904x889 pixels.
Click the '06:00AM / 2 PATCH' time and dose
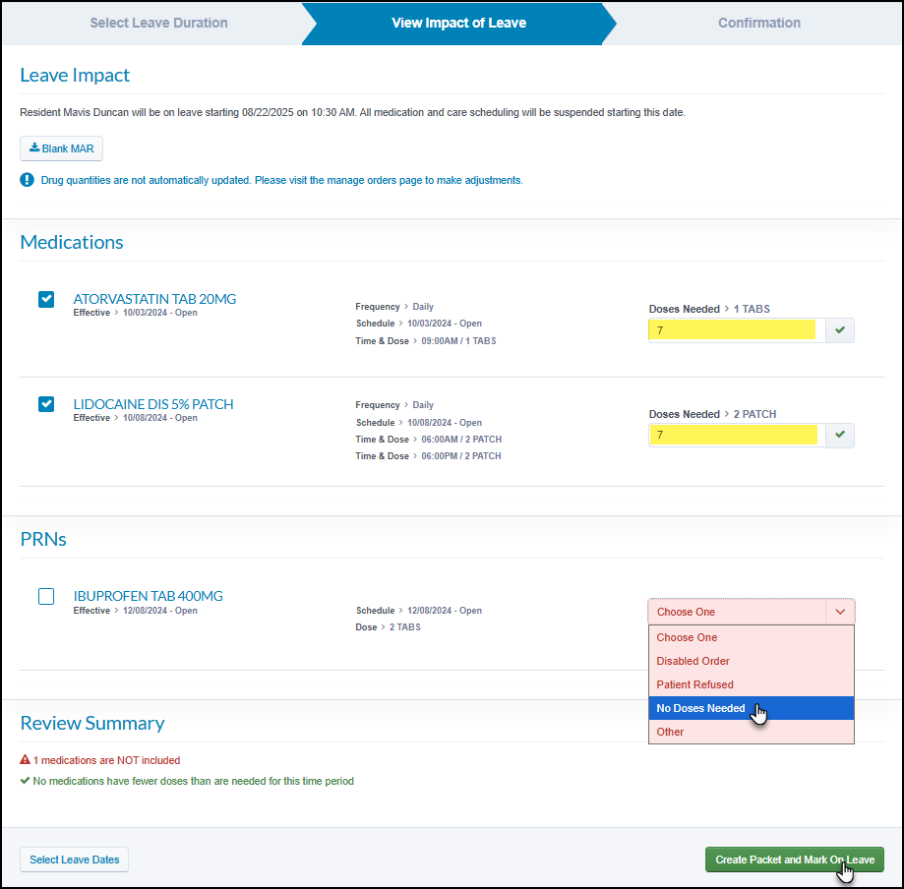click(461, 440)
